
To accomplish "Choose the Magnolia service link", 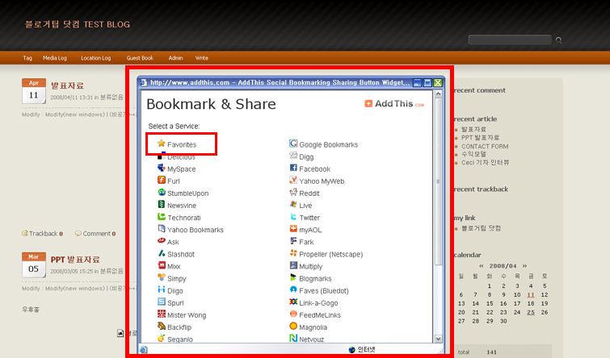I will point(313,327).
